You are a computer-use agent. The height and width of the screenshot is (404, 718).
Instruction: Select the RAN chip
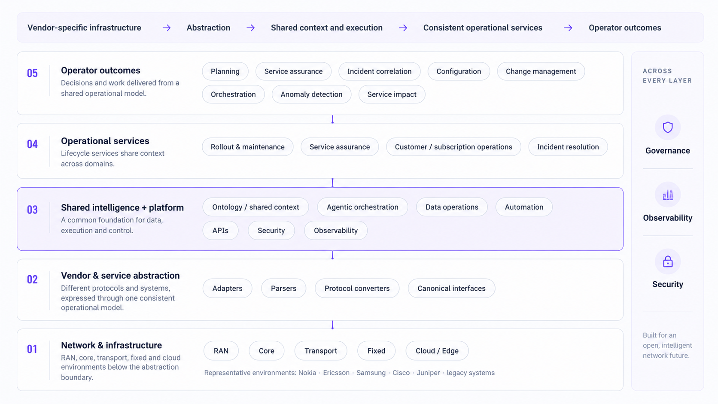(x=221, y=351)
